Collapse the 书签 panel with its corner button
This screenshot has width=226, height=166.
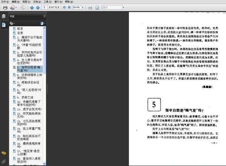click(44, 16)
